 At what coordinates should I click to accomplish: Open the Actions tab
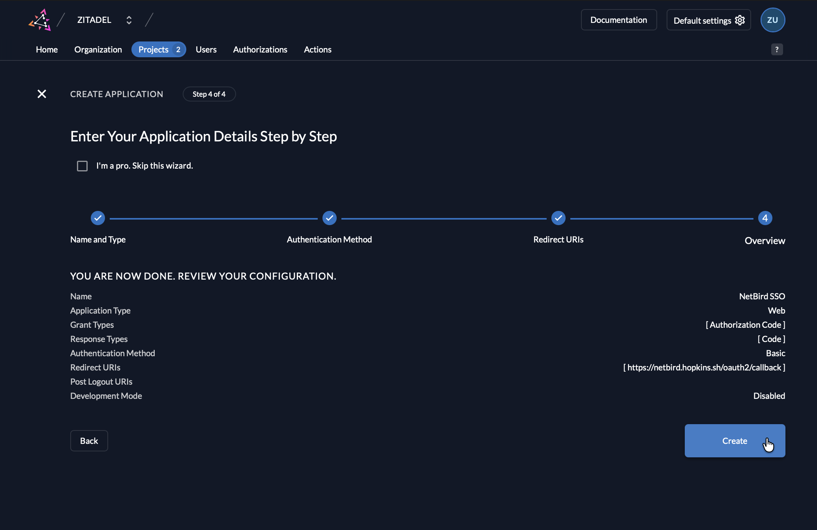point(317,49)
